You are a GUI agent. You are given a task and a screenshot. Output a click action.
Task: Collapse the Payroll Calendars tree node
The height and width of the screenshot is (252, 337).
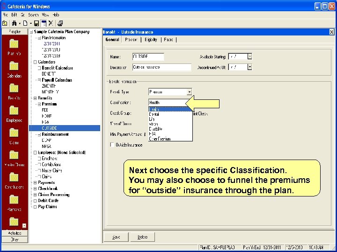(x=39, y=80)
